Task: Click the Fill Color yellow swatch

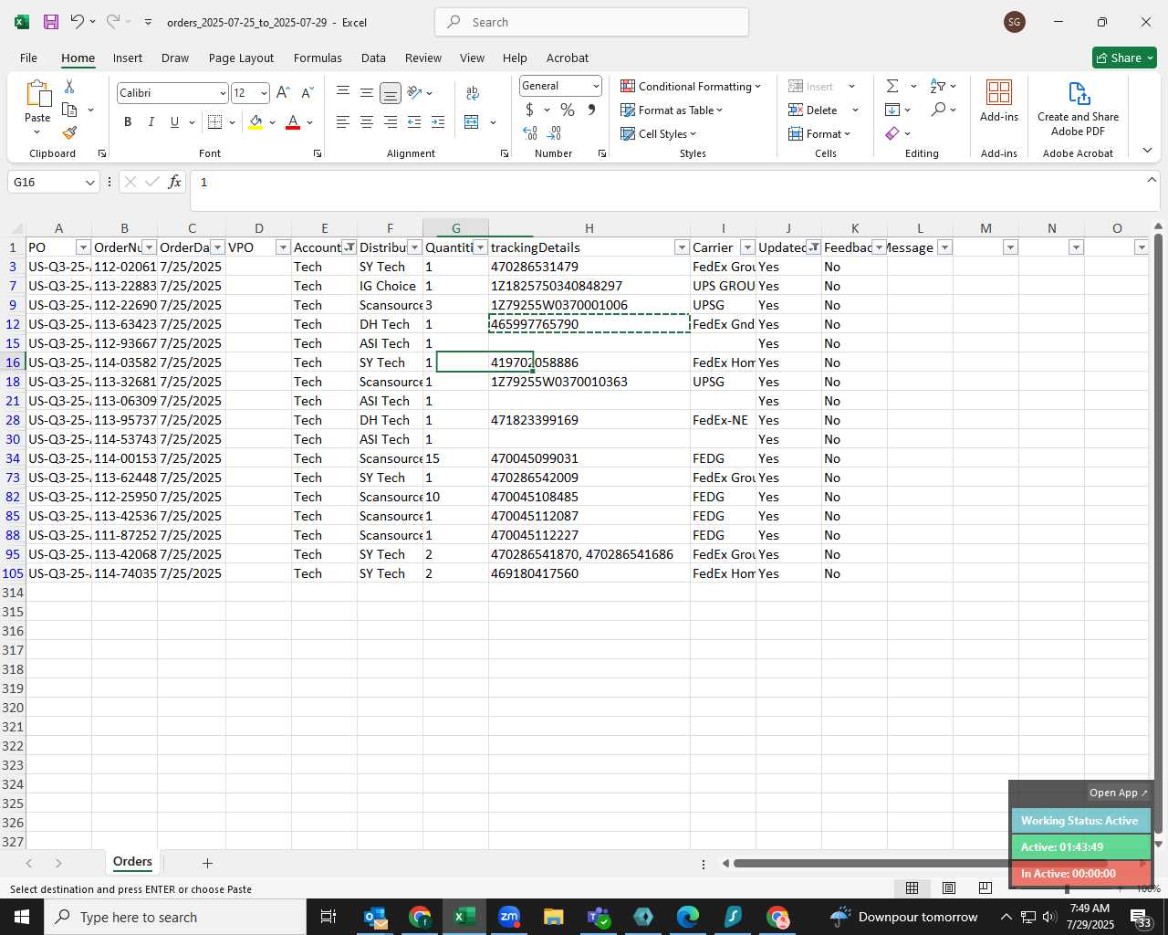Action: click(x=255, y=121)
